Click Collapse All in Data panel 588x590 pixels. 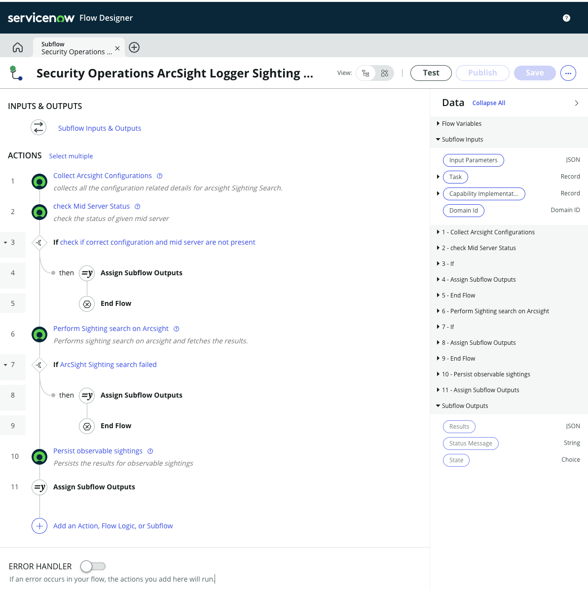pos(489,103)
